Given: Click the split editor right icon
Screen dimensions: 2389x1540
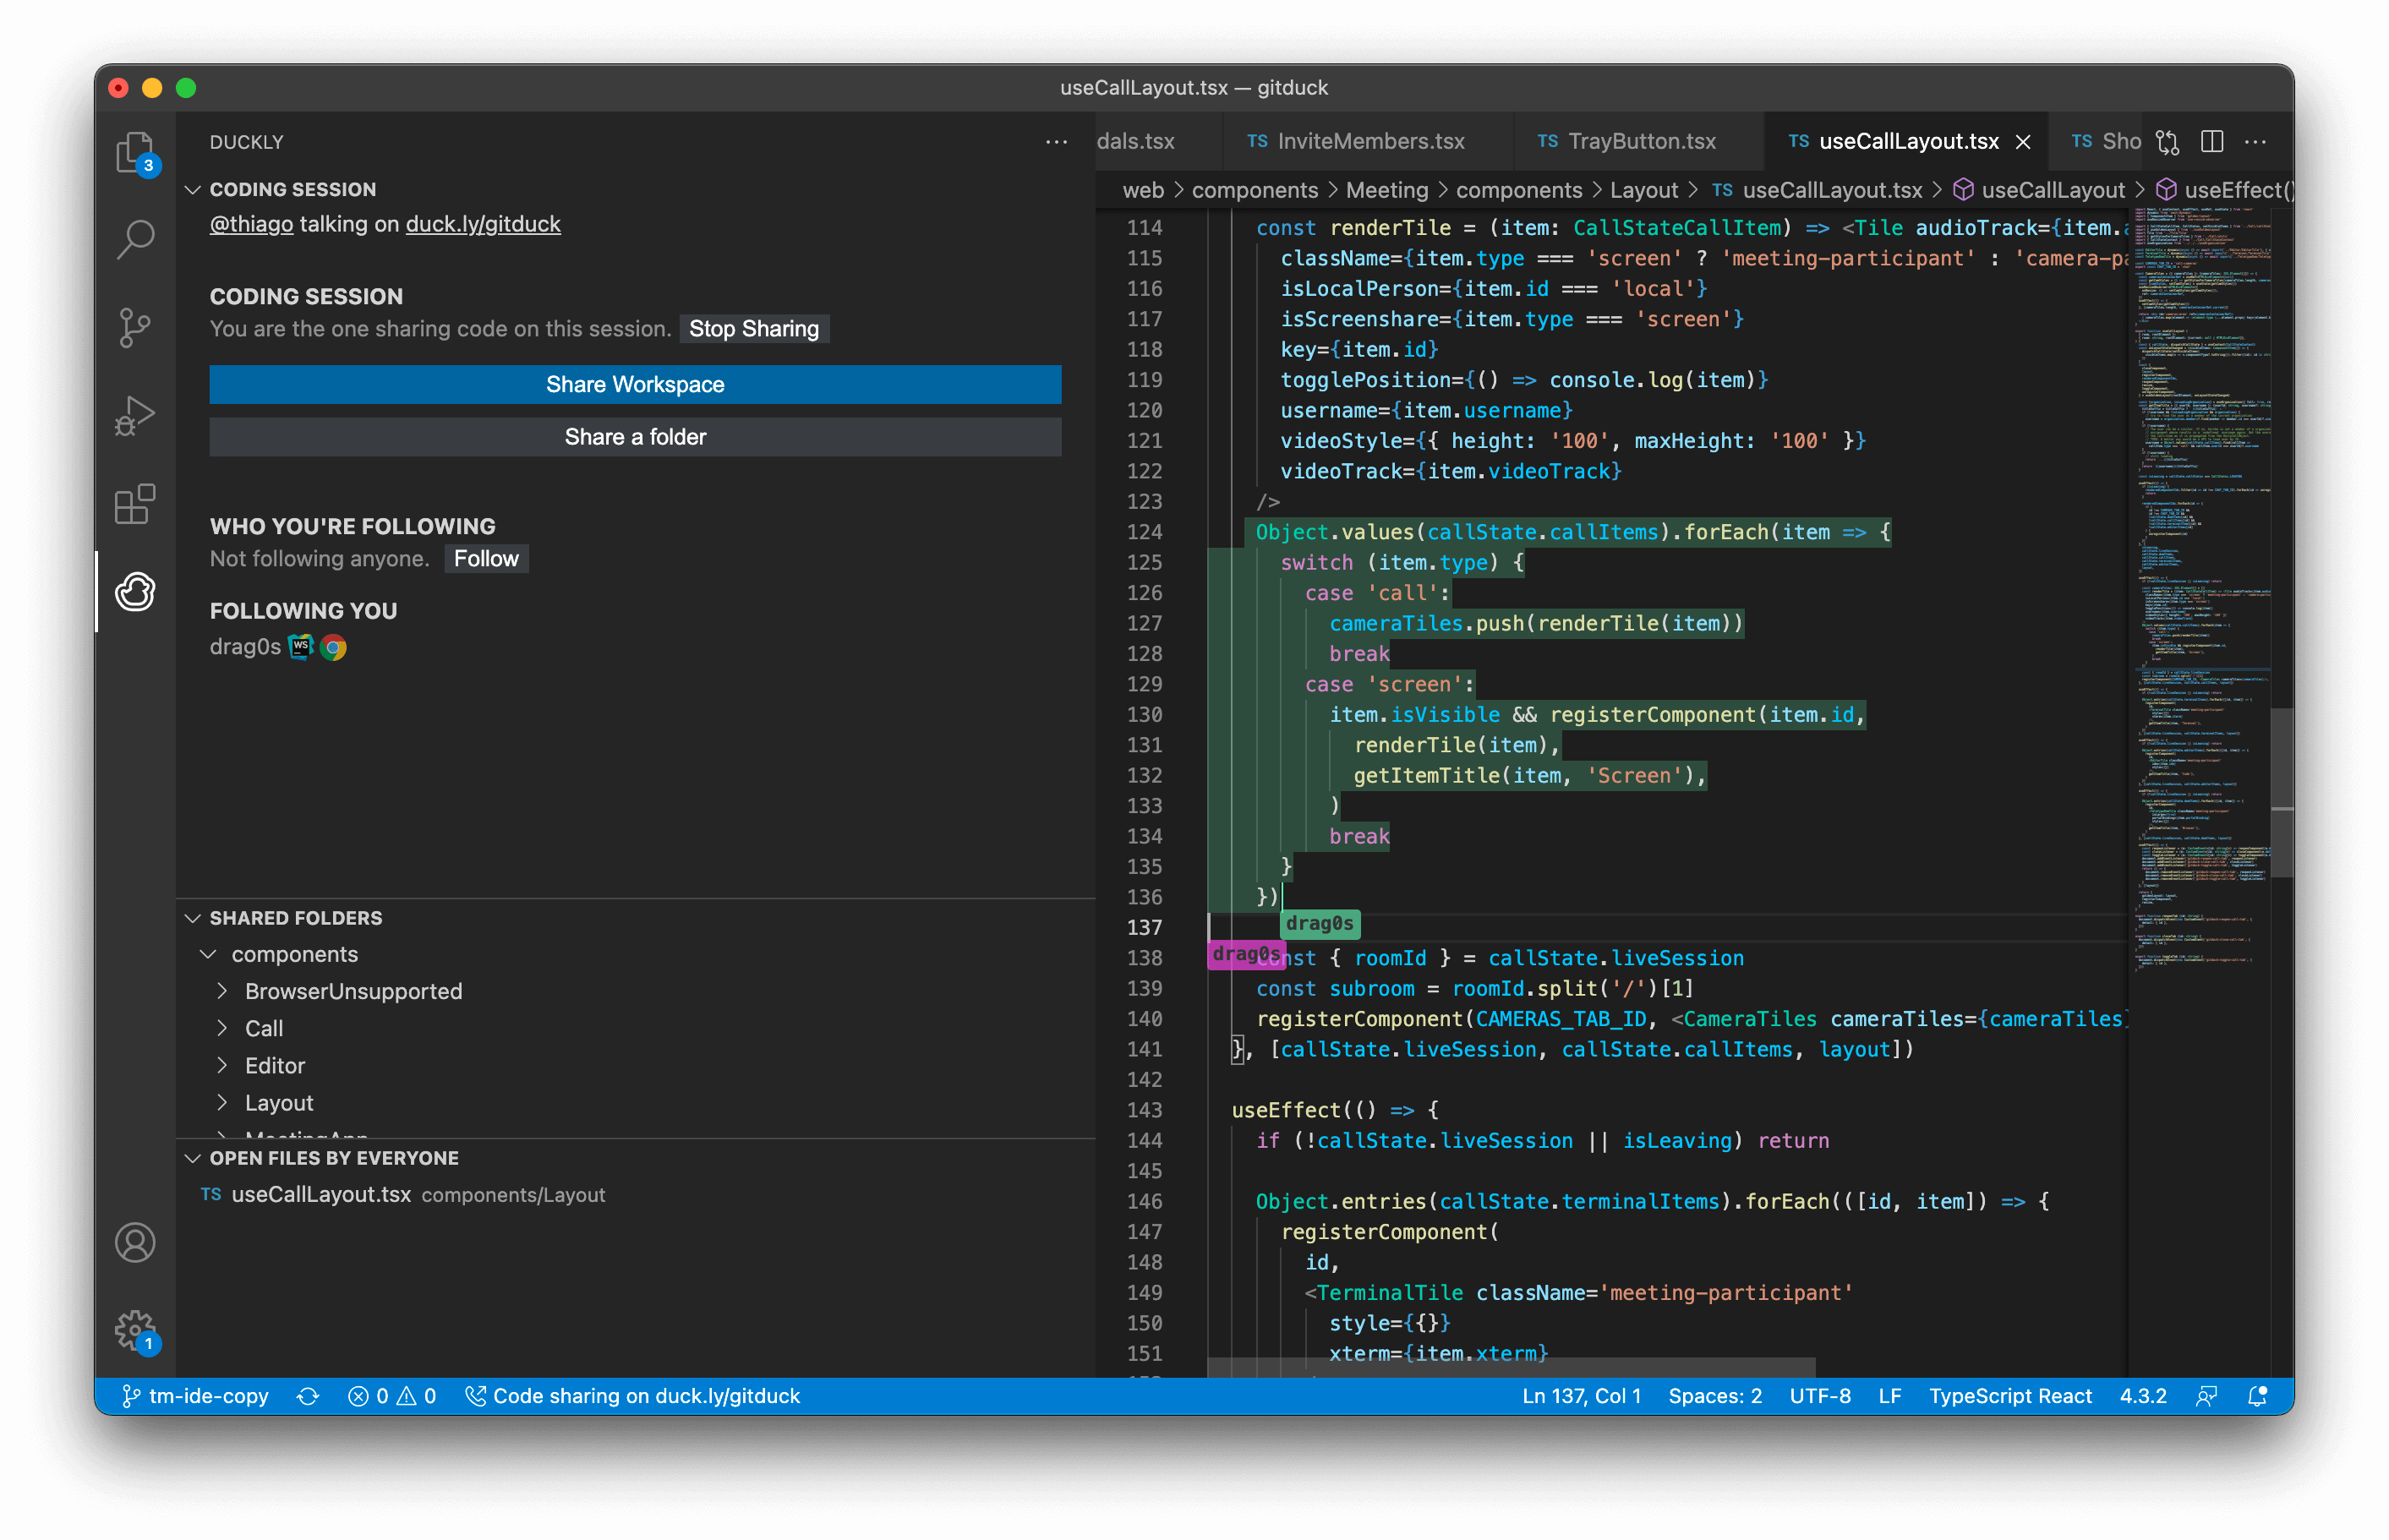Looking at the screenshot, I should [x=2211, y=142].
